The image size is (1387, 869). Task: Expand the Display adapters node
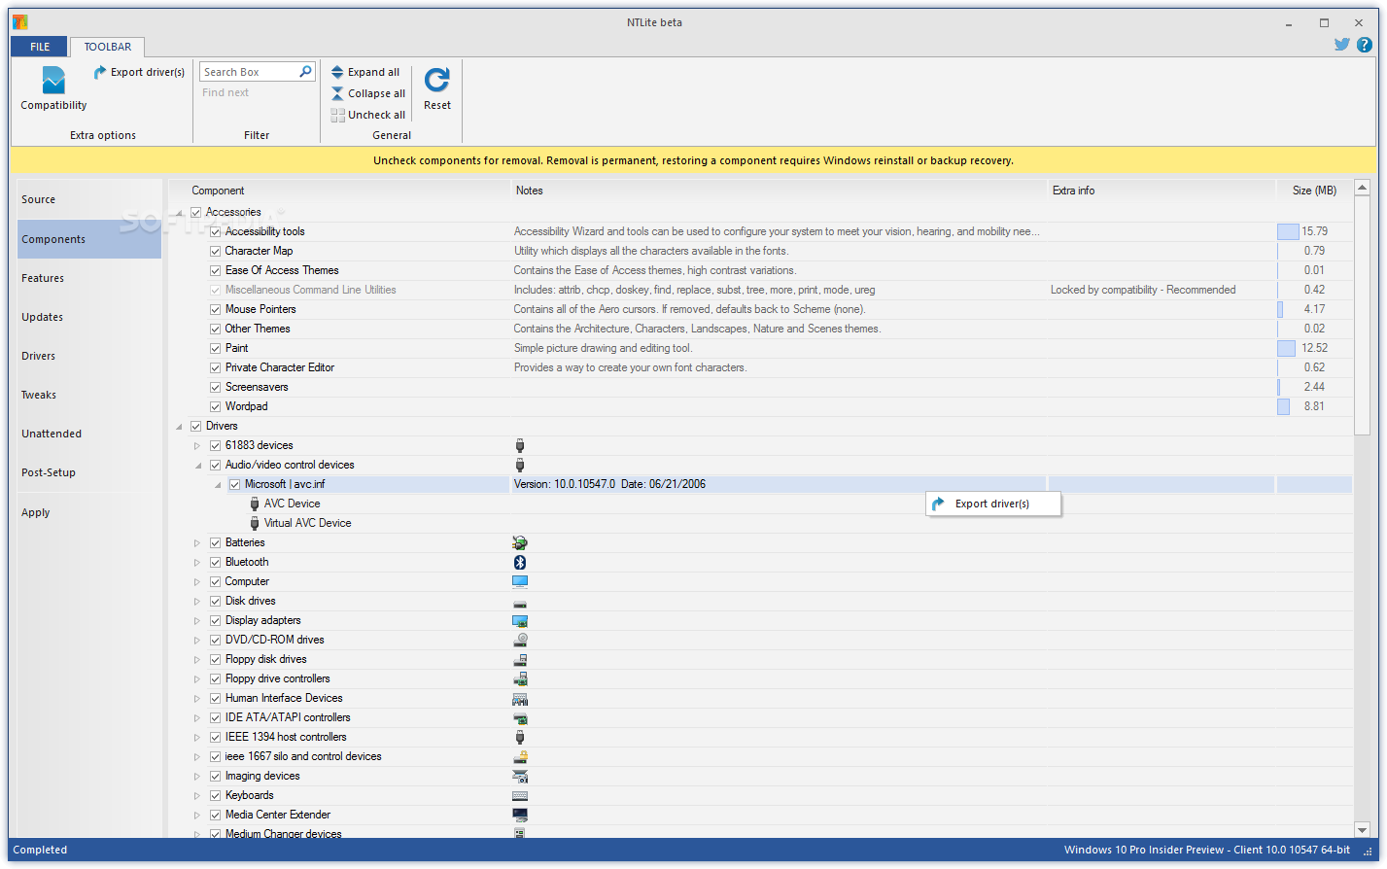pyautogui.click(x=197, y=621)
